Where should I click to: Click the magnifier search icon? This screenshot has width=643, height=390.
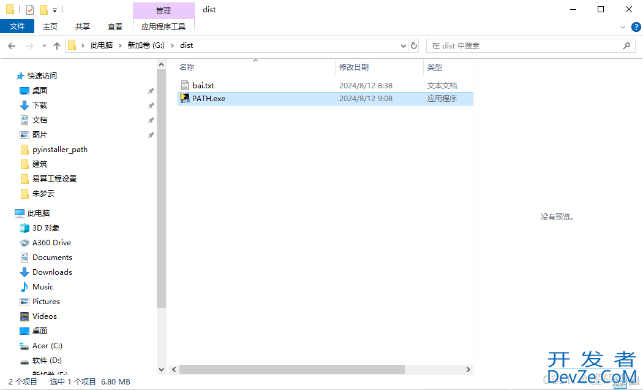626,45
